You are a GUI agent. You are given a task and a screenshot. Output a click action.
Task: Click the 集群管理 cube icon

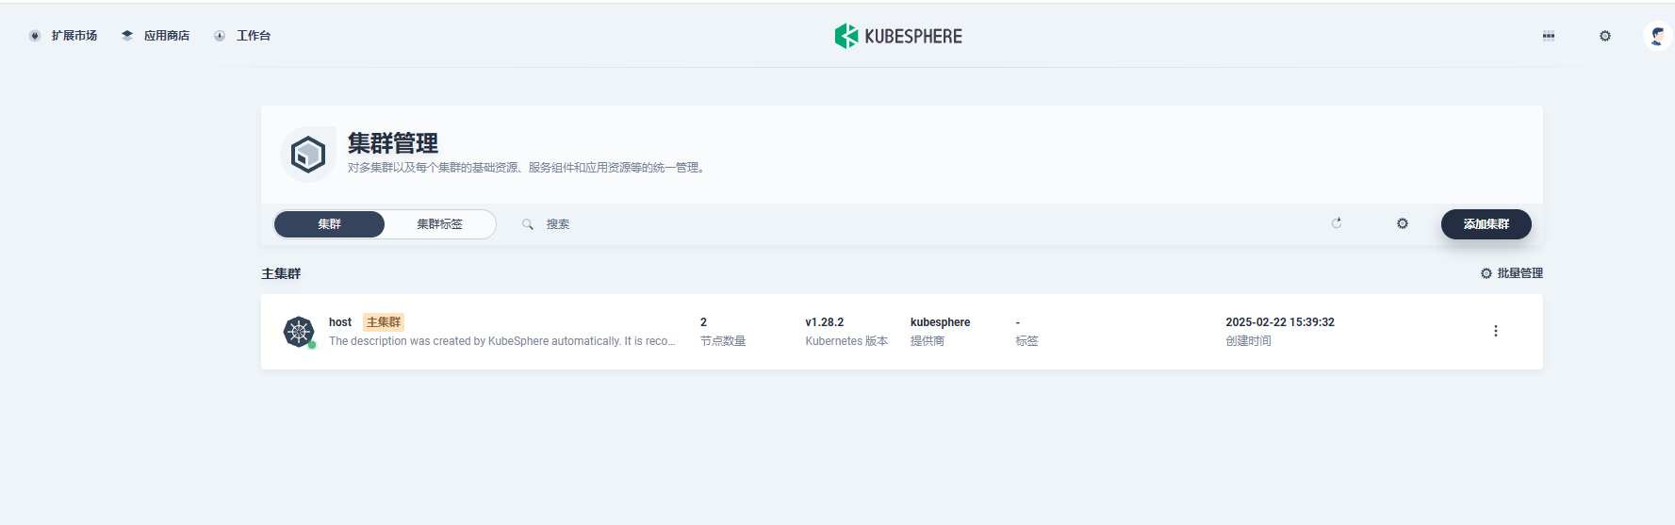pyautogui.click(x=308, y=154)
